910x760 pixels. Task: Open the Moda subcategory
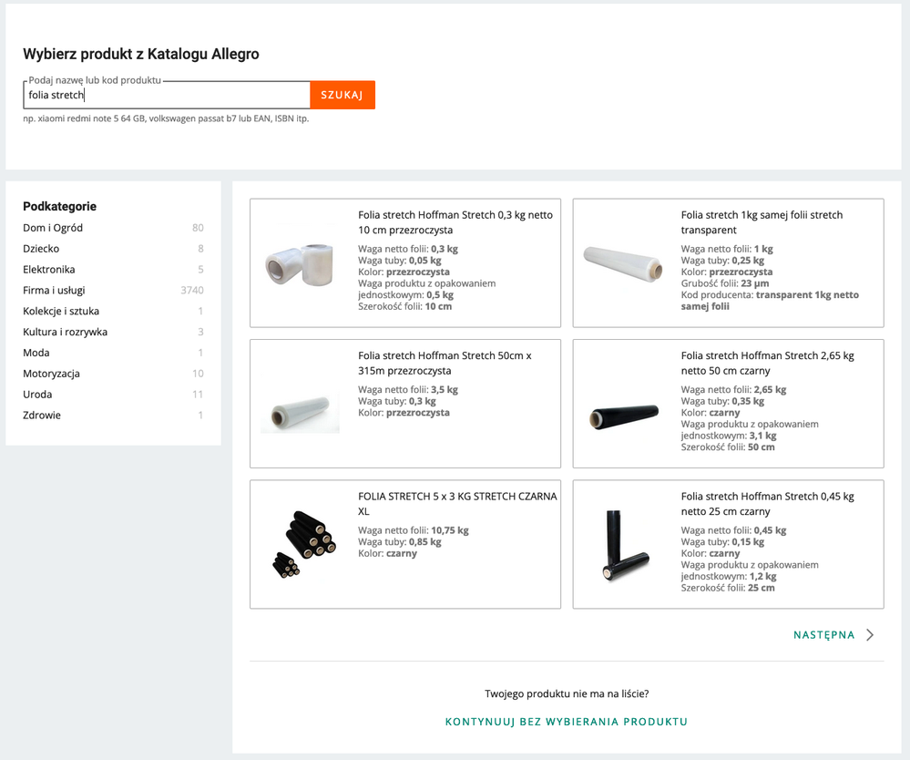click(x=36, y=353)
